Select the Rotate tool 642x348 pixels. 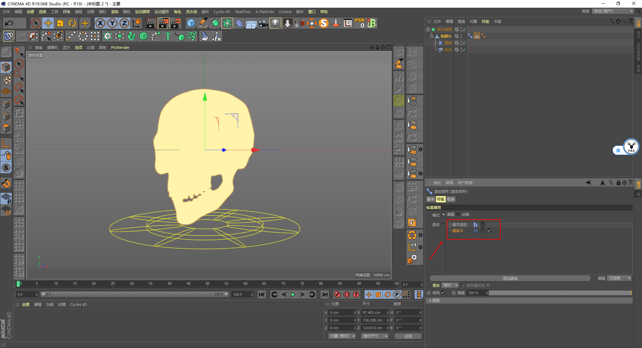coord(72,23)
